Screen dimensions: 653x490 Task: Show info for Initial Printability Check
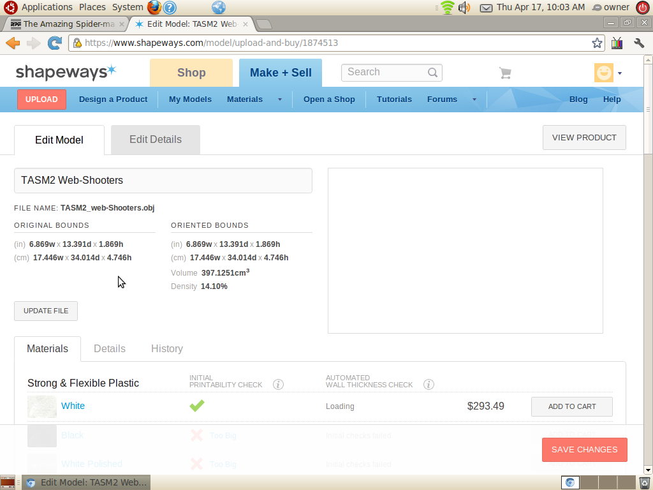coord(278,384)
